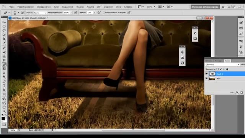Open the status bar info arrow menu
Screen dimensions: 245x138
(53, 130)
